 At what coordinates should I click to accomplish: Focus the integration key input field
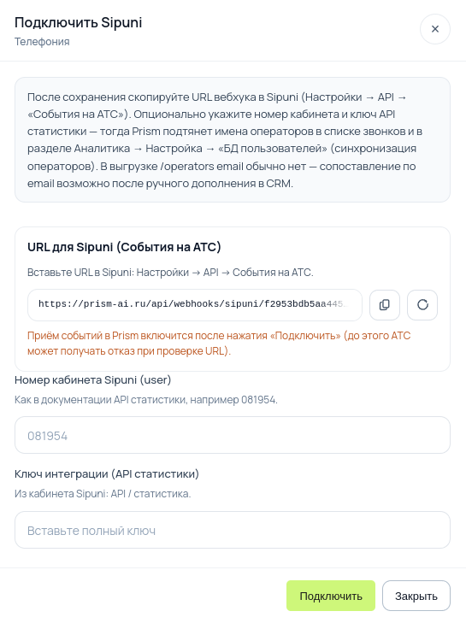[x=233, y=530]
